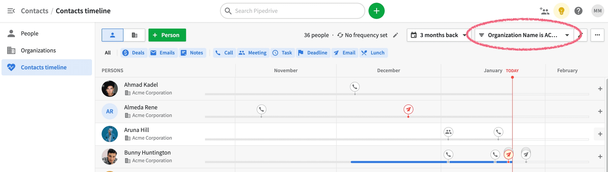Select the All filter
Image resolution: width=608 pixels, height=172 pixels.
pos(108,53)
